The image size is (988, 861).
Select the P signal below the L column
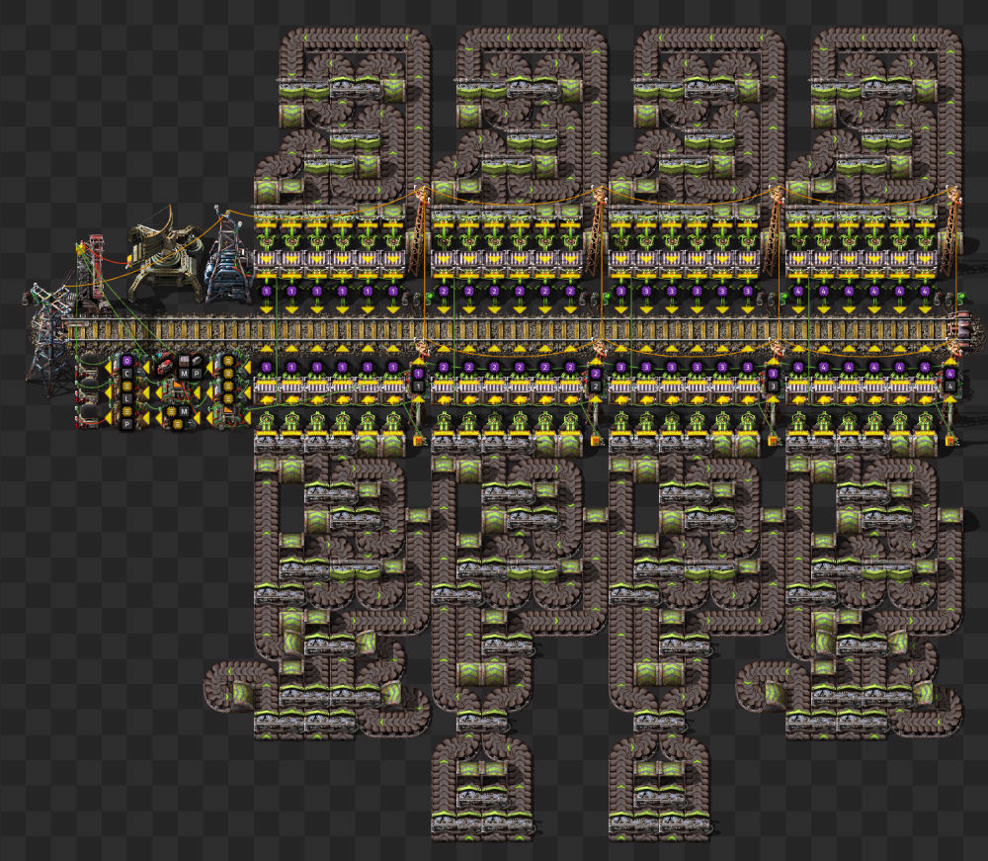(127, 424)
